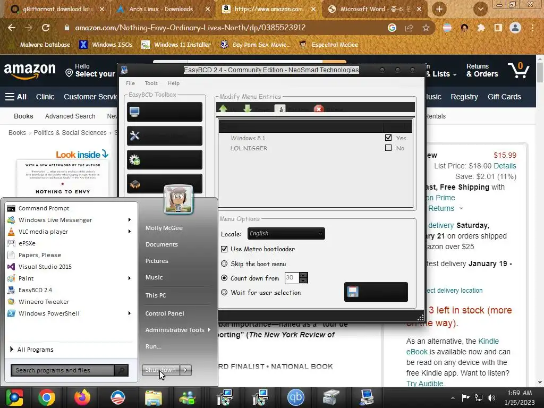Viewport: 544px width, 408px height.
Task: Open EasyBCD Tools menu
Action: 151,83
